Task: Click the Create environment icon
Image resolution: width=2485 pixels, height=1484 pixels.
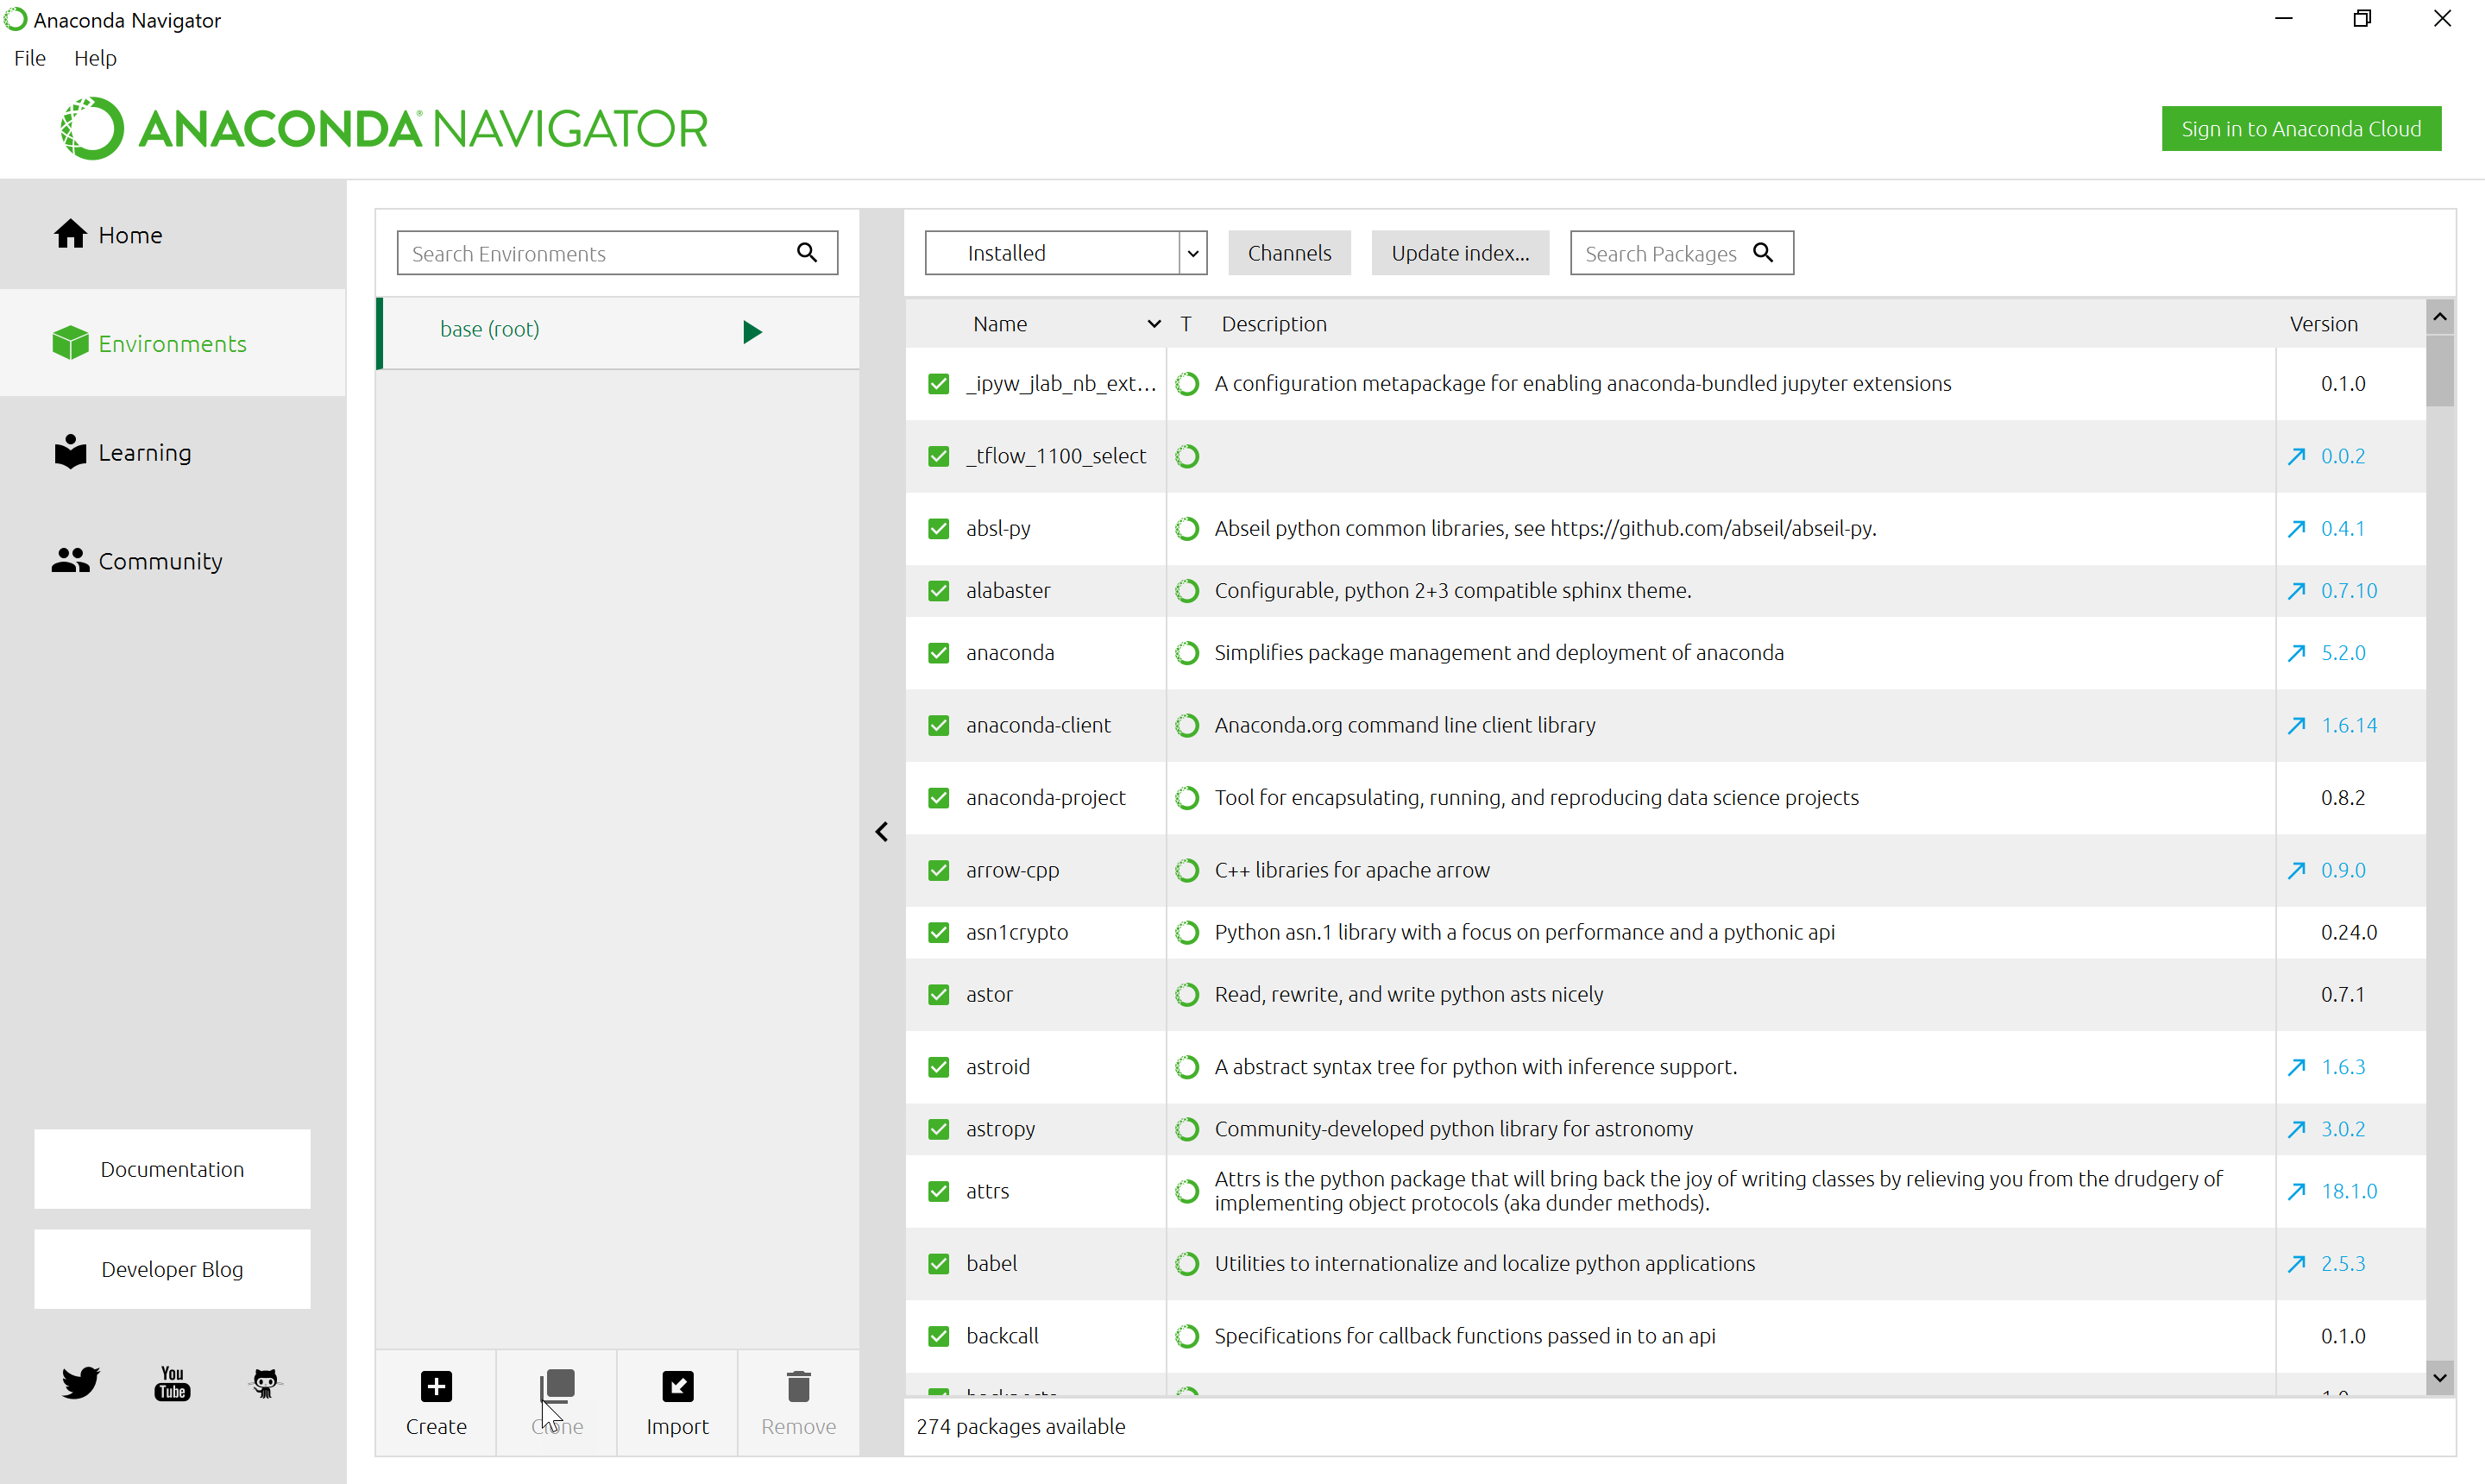Action: pyautogui.click(x=436, y=1386)
